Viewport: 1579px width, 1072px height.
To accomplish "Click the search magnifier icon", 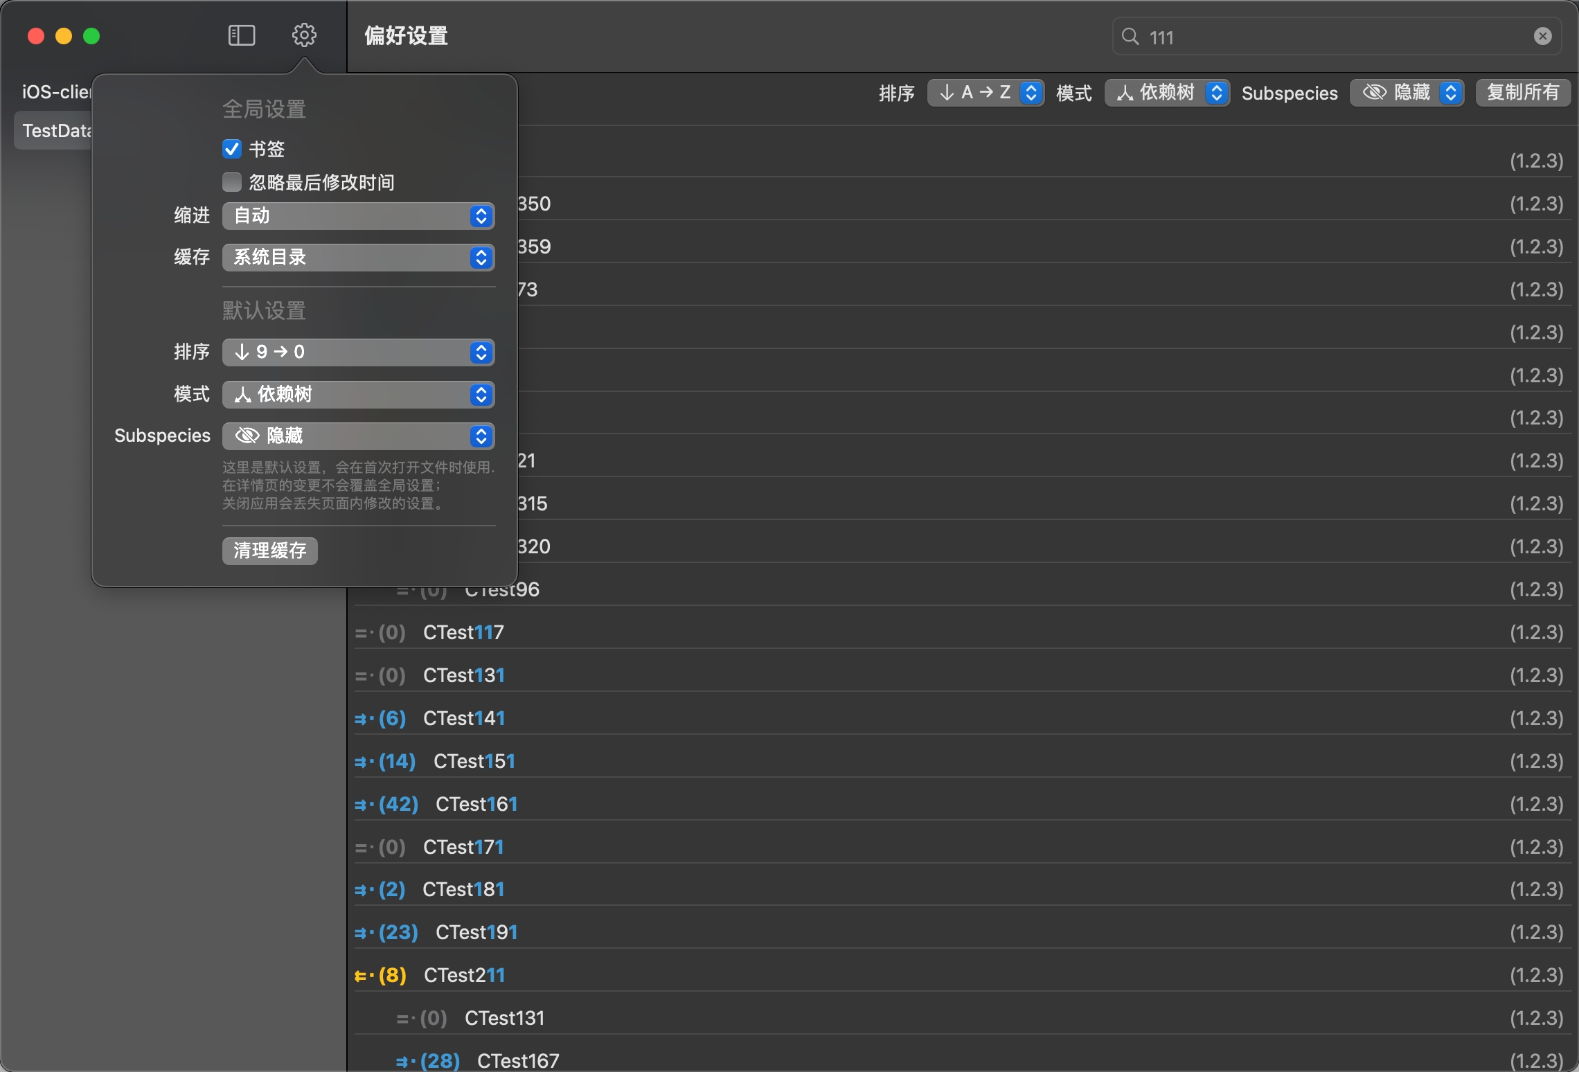I will pyautogui.click(x=1130, y=37).
